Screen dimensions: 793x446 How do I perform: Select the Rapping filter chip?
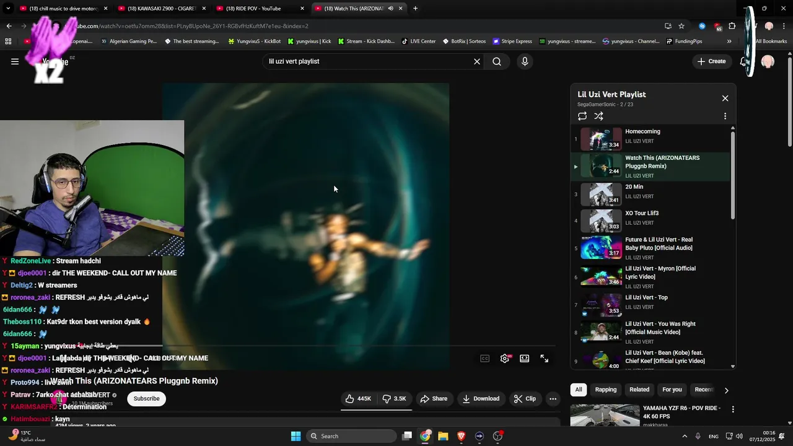tap(606, 390)
